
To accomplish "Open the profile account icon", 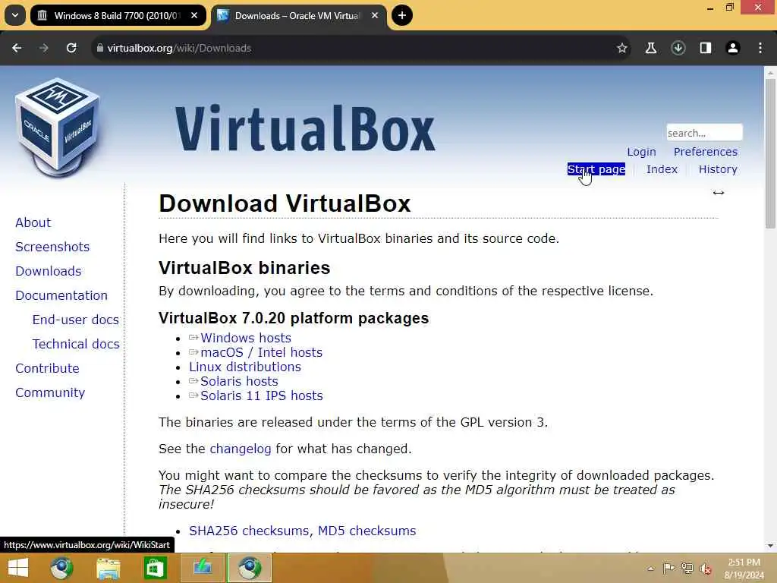I will coord(733,48).
